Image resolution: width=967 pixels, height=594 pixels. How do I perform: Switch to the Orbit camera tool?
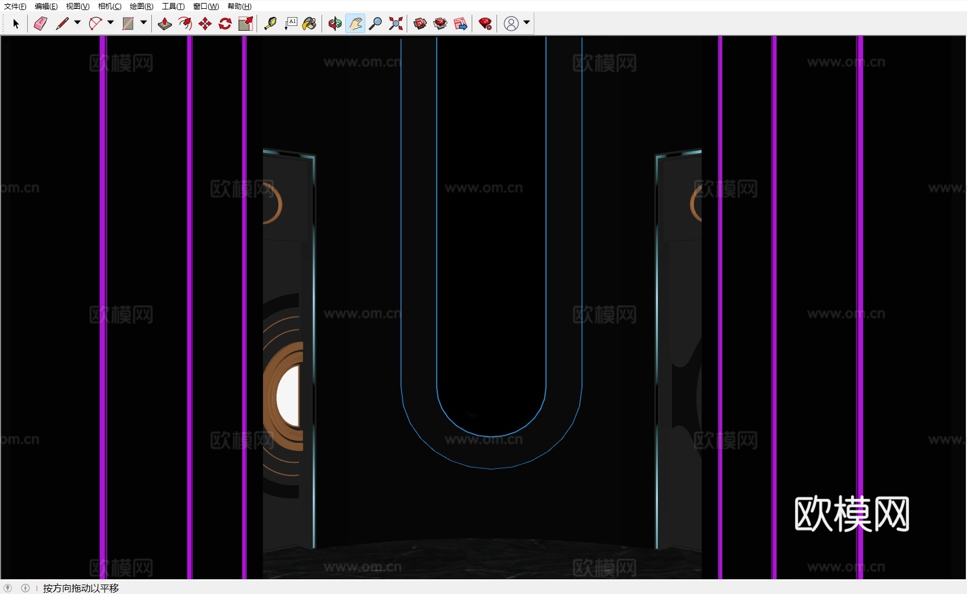tap(335, 24)
